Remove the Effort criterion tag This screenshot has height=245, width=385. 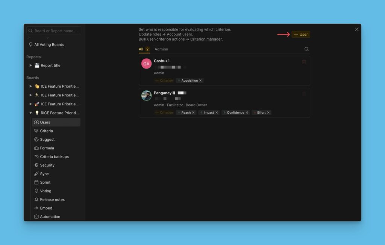click(x=268, y=113)
